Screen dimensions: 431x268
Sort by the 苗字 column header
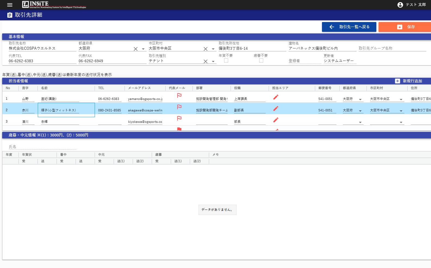[x=25, y=88]
